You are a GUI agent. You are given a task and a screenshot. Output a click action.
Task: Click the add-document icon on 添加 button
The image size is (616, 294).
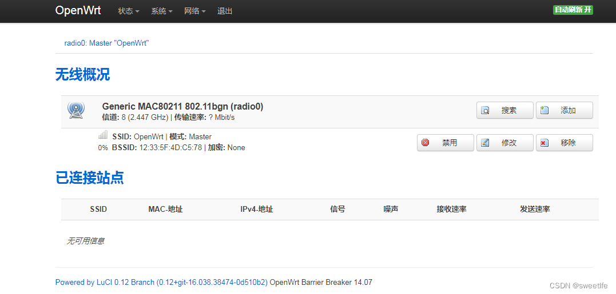point(544,110)
